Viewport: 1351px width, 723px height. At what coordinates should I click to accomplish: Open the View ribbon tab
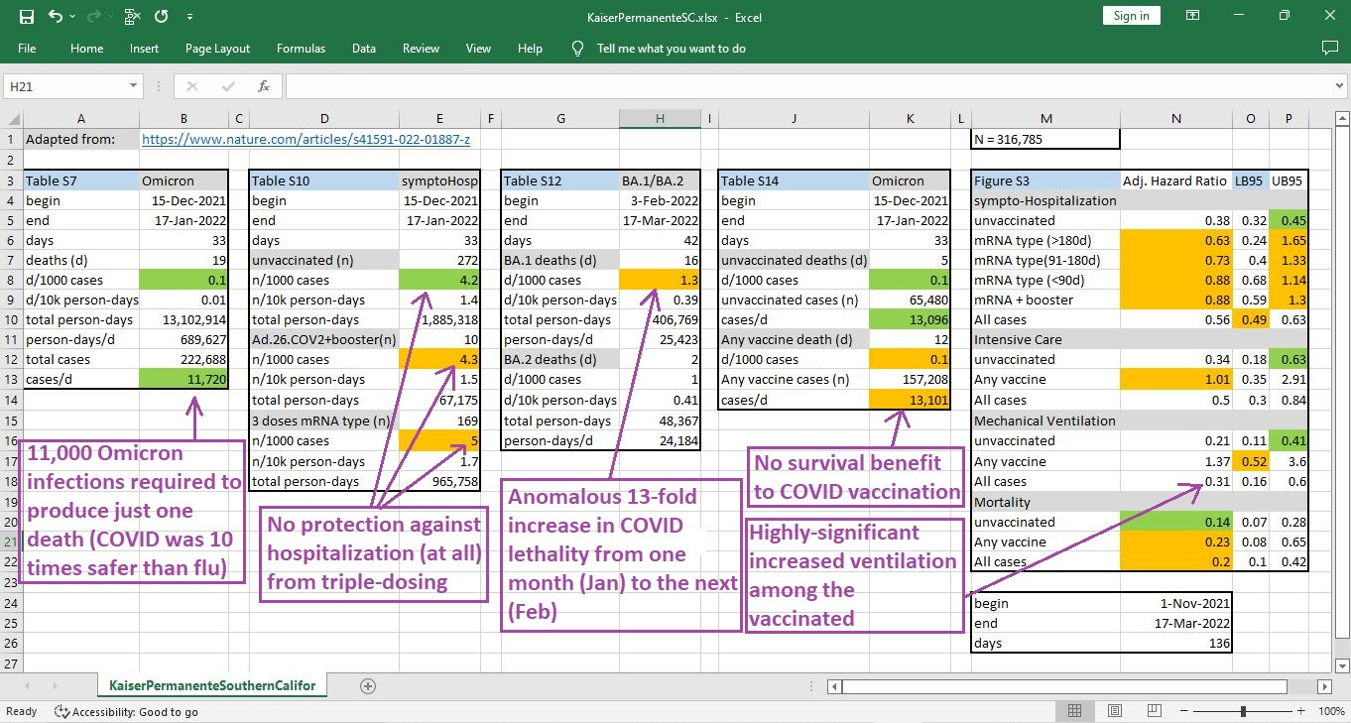pyautogui.click(x=478, y=48)
